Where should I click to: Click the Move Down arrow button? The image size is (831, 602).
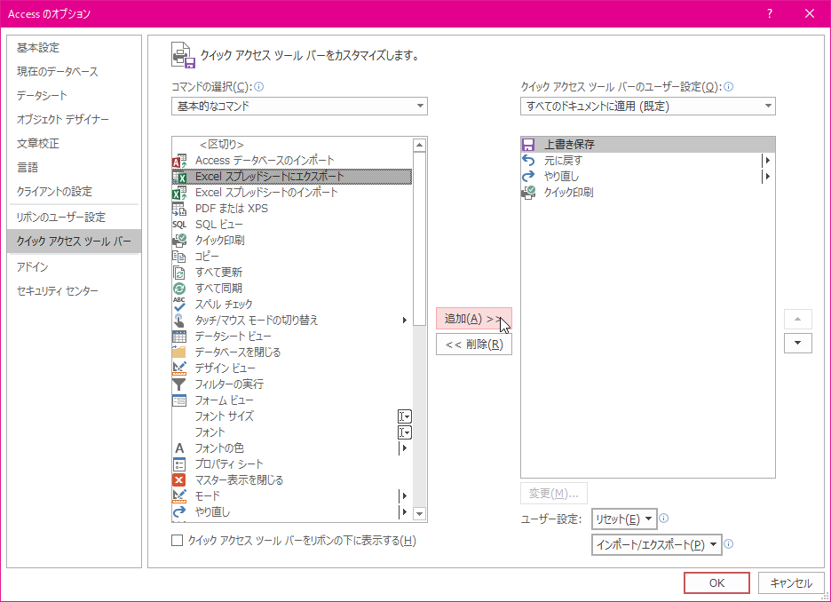[797, 343]
